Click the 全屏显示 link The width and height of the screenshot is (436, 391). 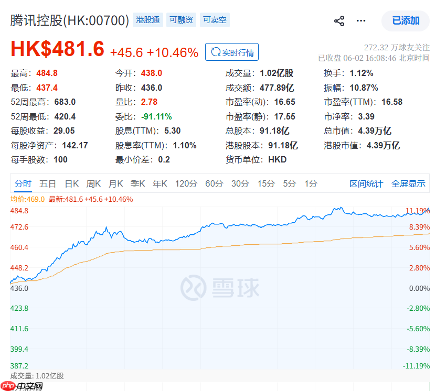[408, 184]
